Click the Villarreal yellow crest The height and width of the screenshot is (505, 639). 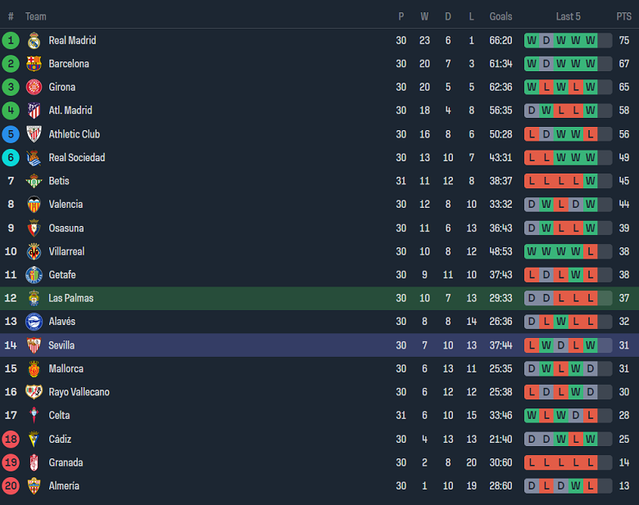click(x=34, y=252)
